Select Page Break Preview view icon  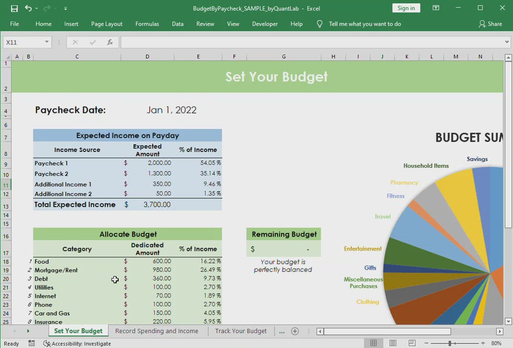click(412, 343)
